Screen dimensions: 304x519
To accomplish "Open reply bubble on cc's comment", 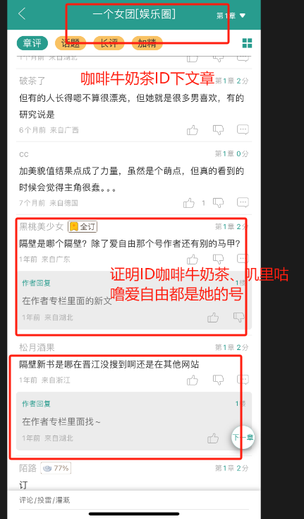I will click(243, 202).
